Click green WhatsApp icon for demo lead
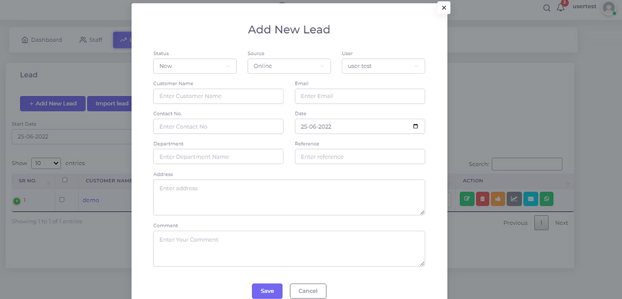 [546, 199]
